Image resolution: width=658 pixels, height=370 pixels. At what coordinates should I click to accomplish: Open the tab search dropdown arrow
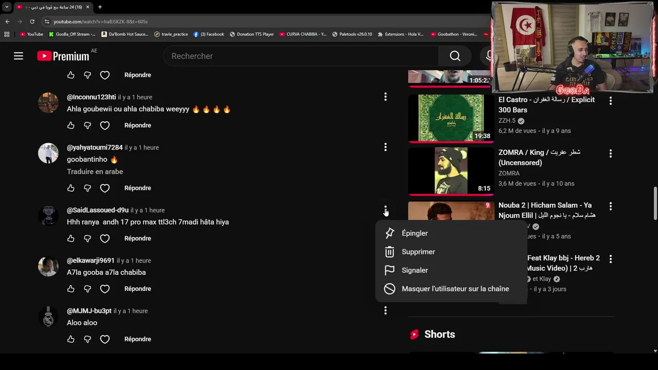click(7, 7)
